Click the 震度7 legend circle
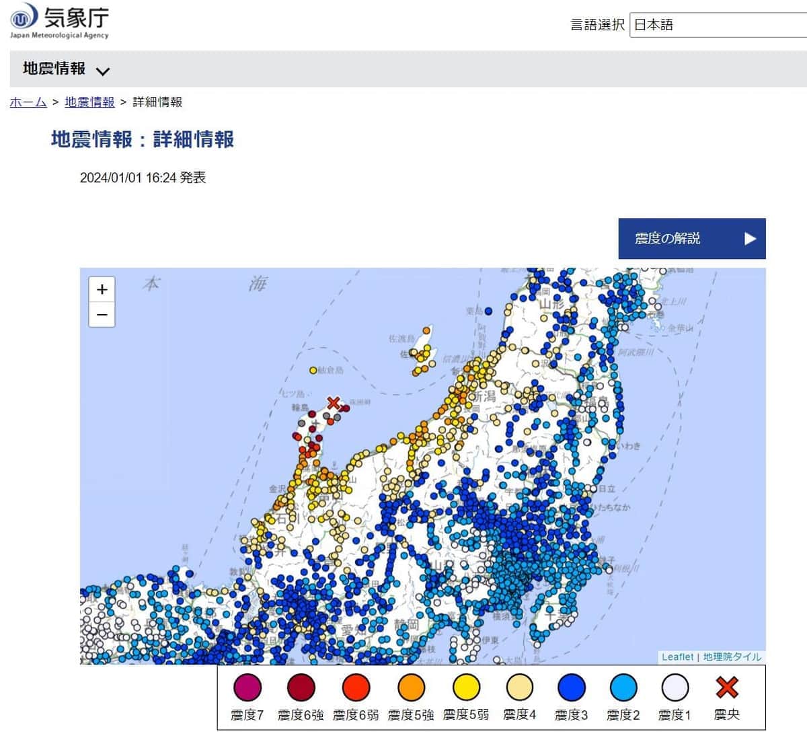The height and width of the screenshot is (748, 807). coord(247,687)
